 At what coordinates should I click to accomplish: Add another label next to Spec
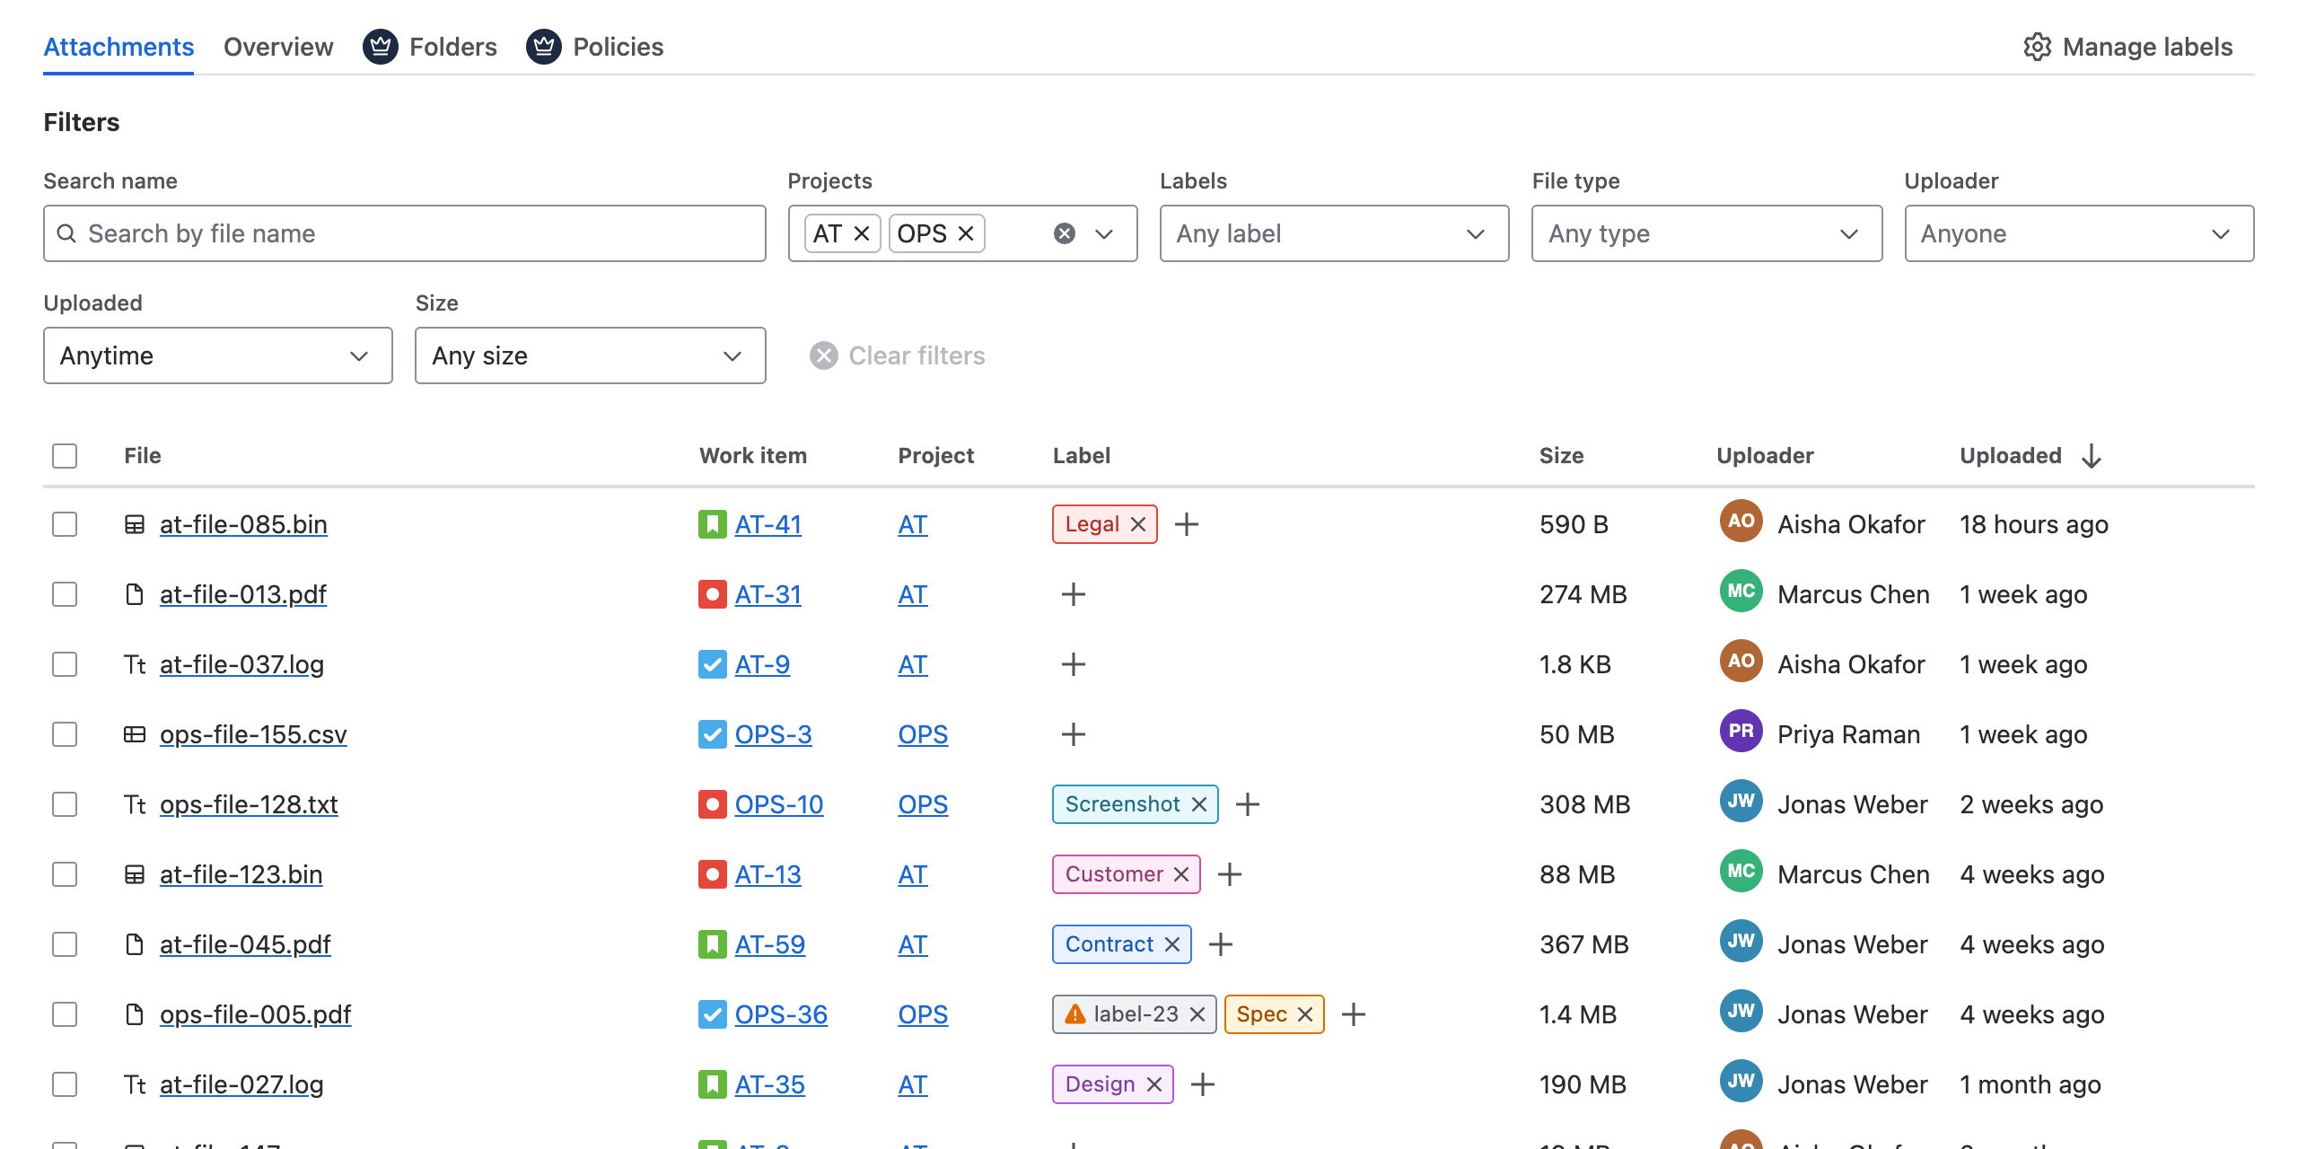coord(1354,1014)
